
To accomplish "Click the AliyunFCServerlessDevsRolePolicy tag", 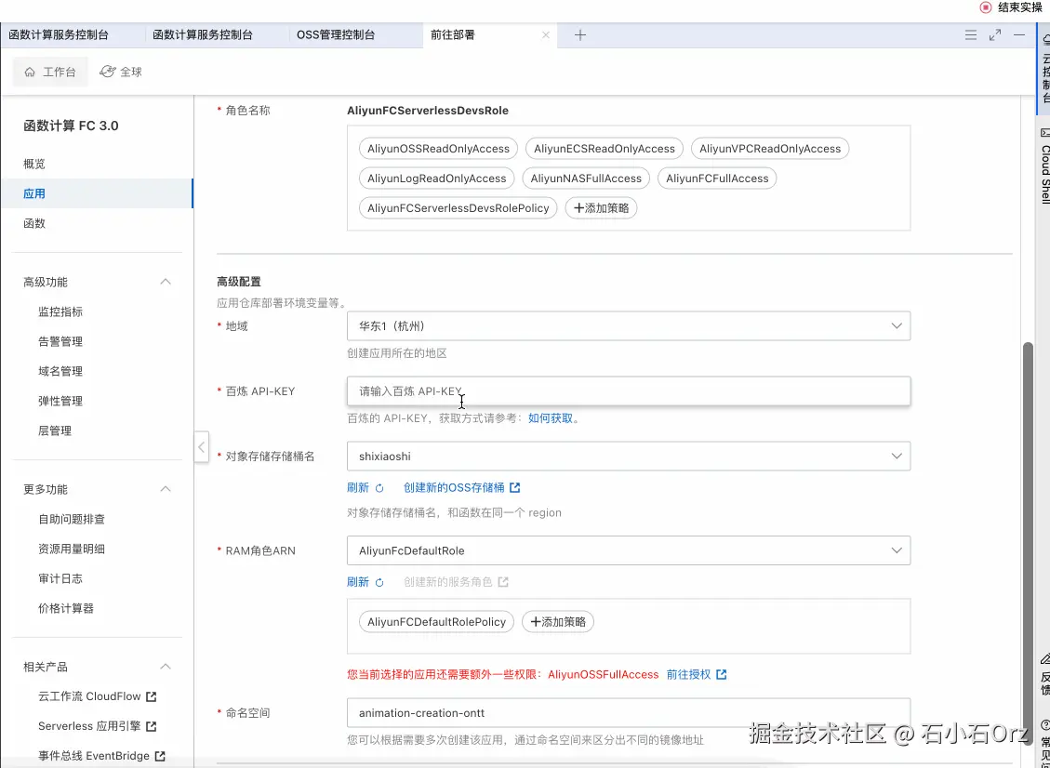I will tap(458, 208).
